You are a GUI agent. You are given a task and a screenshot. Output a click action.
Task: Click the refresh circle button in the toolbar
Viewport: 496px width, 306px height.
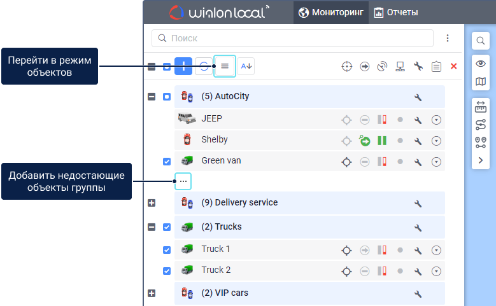point(204,66)
